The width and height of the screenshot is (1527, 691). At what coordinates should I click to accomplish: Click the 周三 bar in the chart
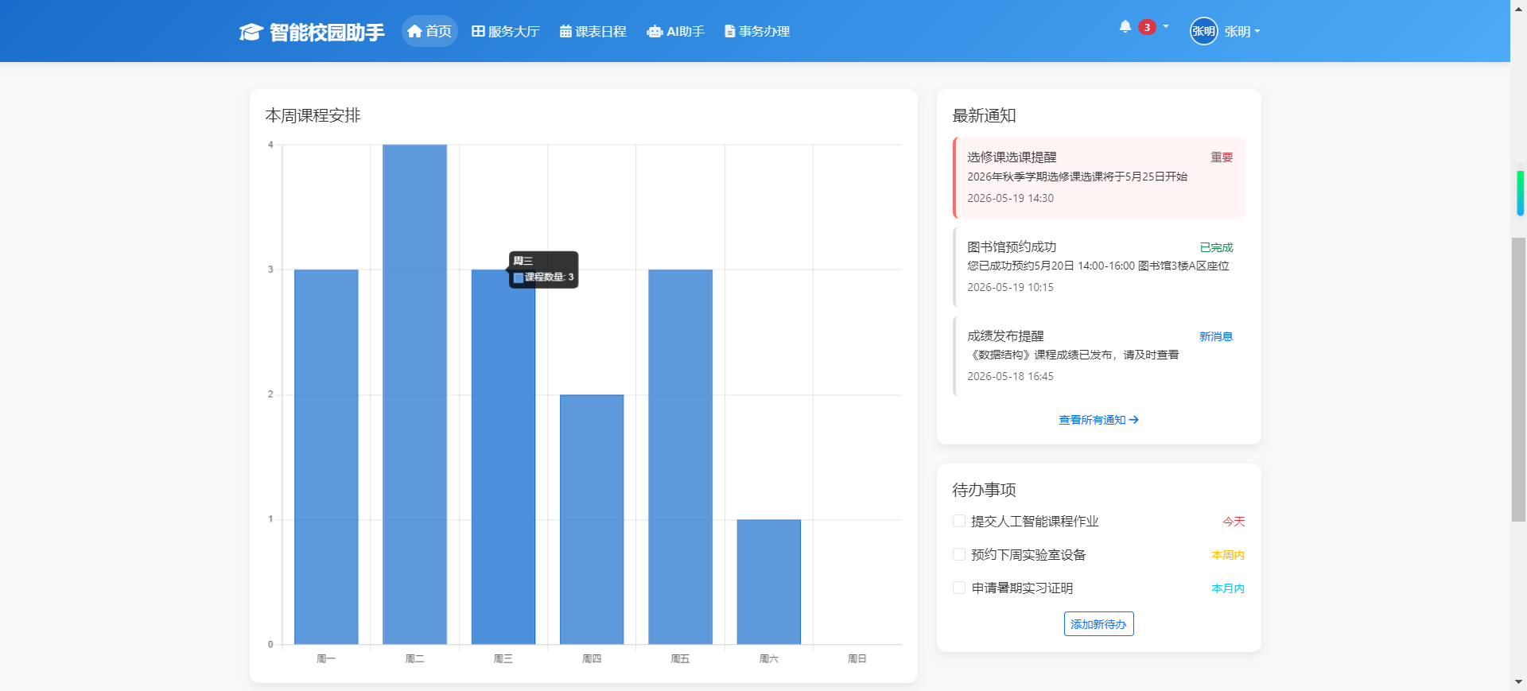tap(503, 456)
